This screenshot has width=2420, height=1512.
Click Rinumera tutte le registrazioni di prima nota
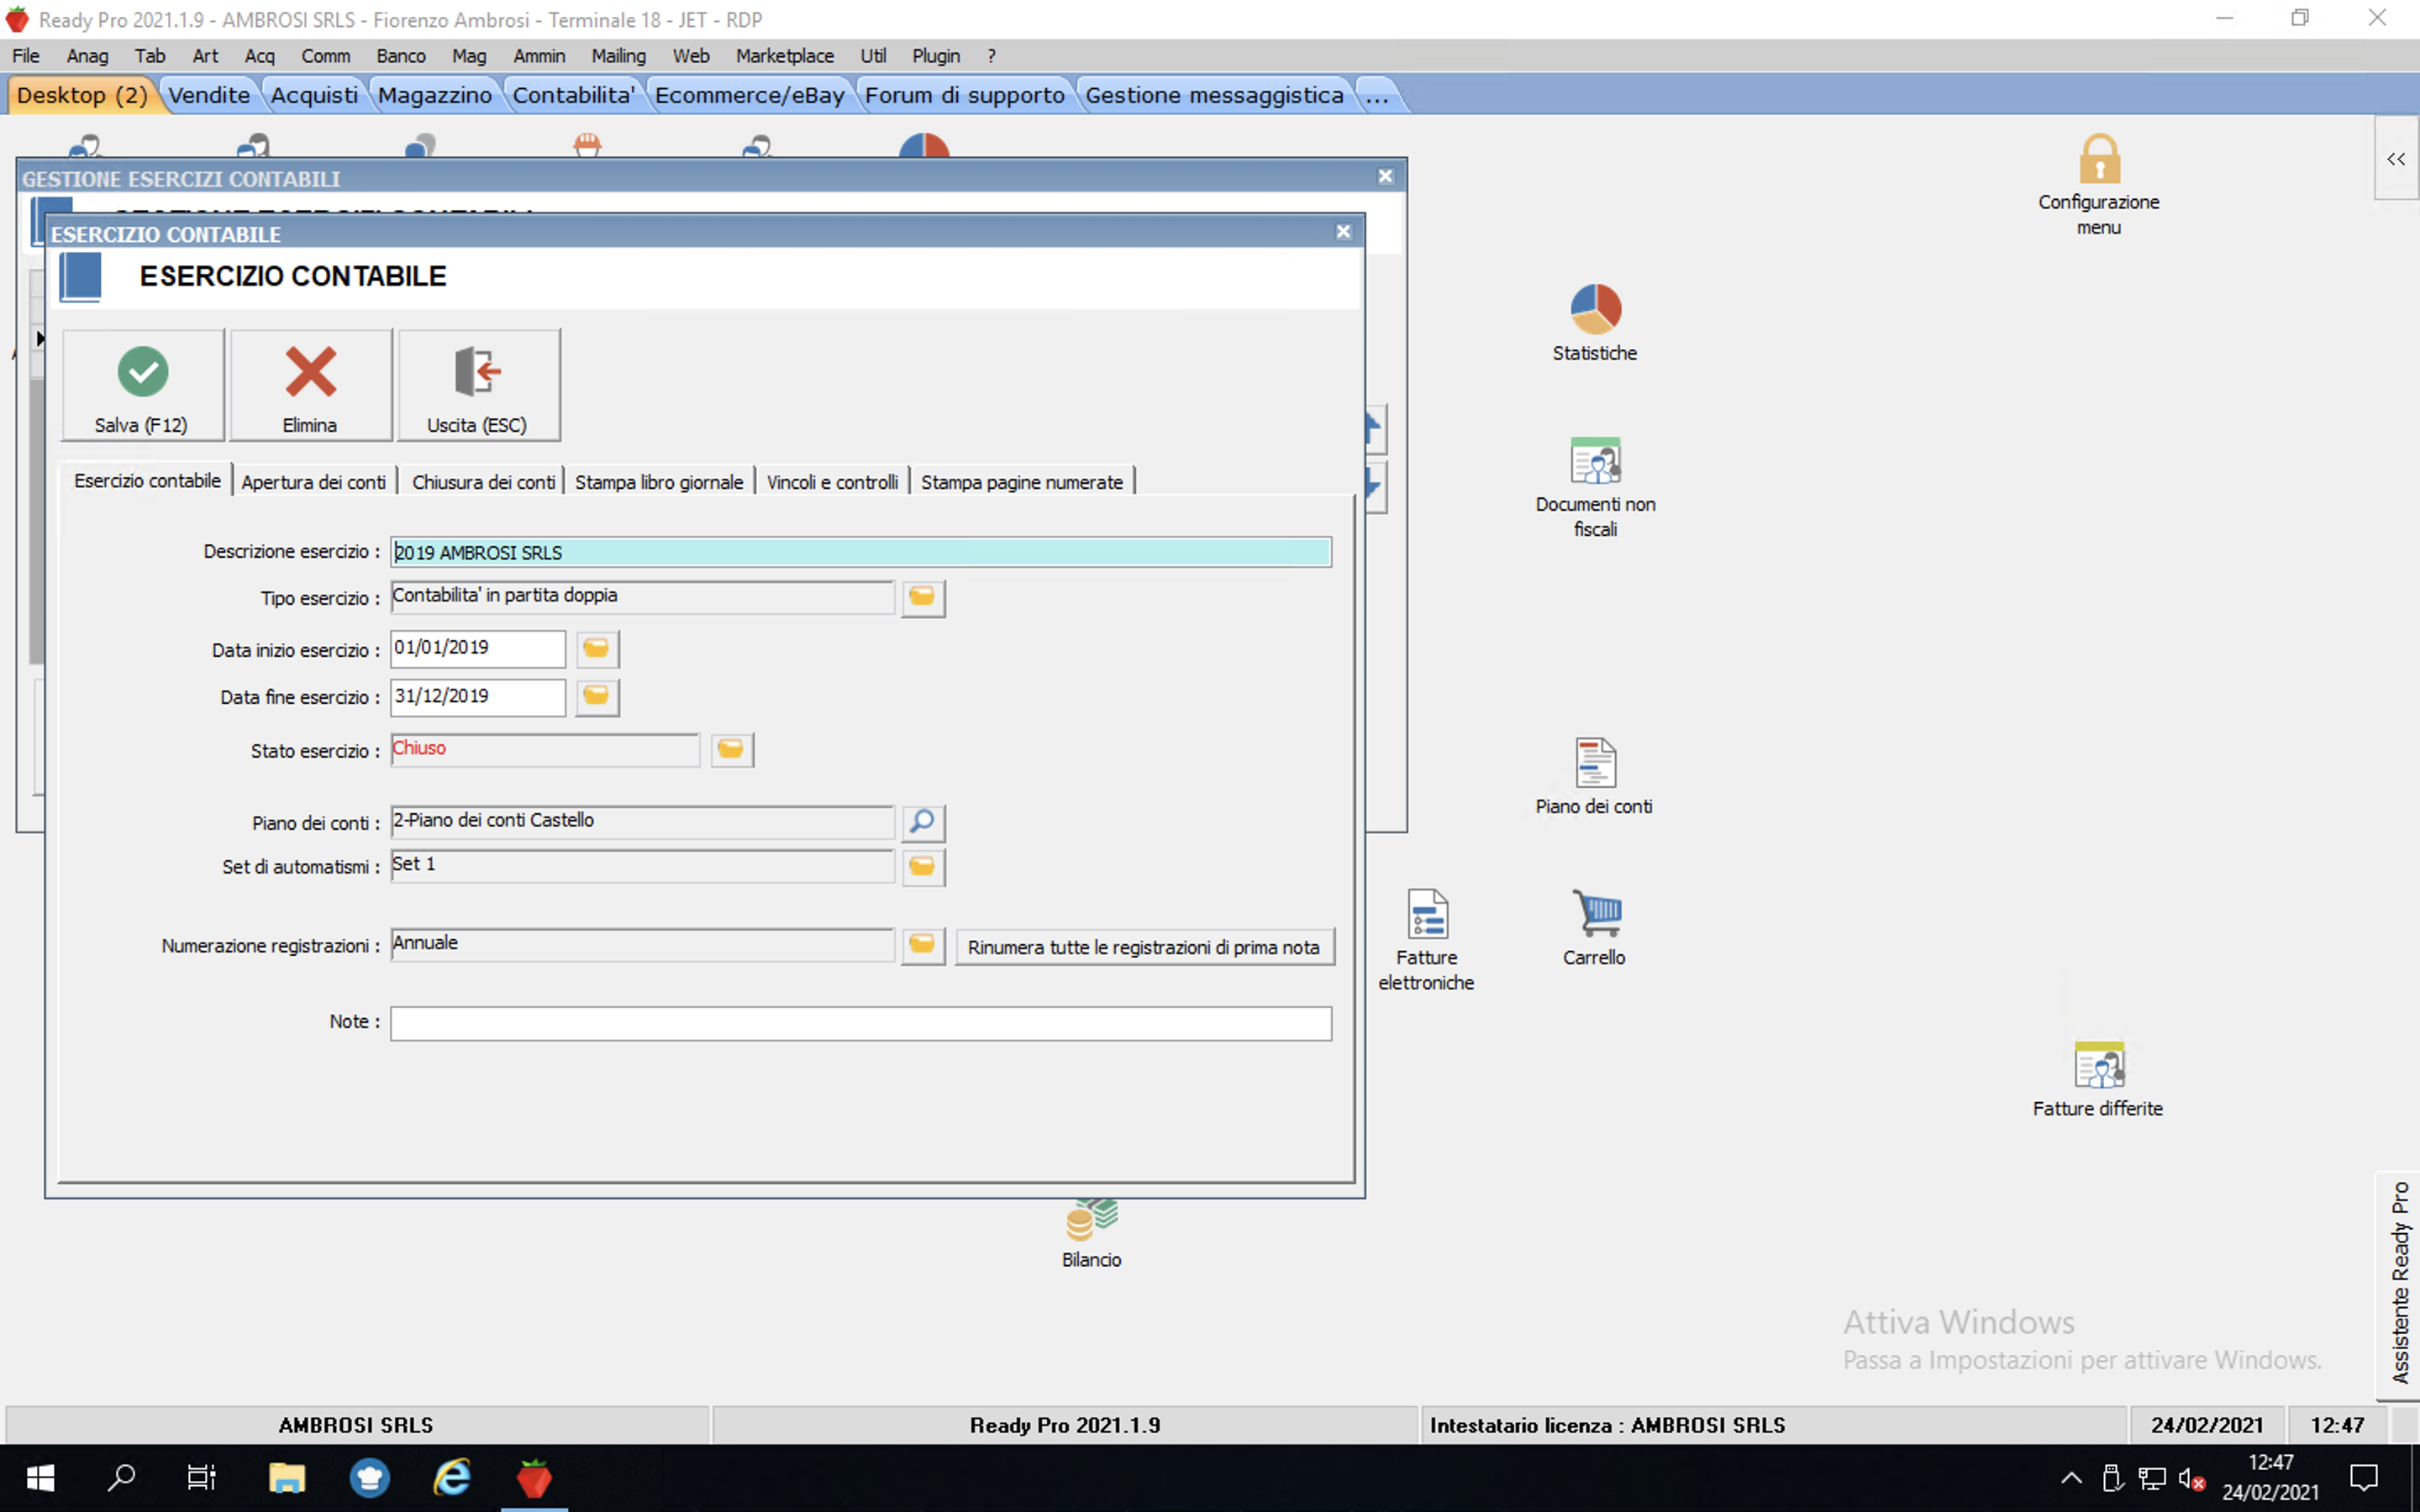(1144, 947)
